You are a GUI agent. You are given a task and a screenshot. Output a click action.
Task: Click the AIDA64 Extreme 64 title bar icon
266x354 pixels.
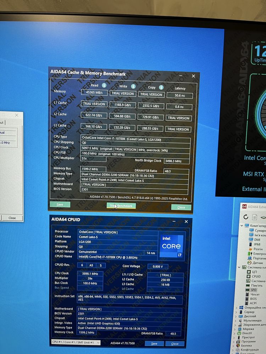tap(244, 206)
